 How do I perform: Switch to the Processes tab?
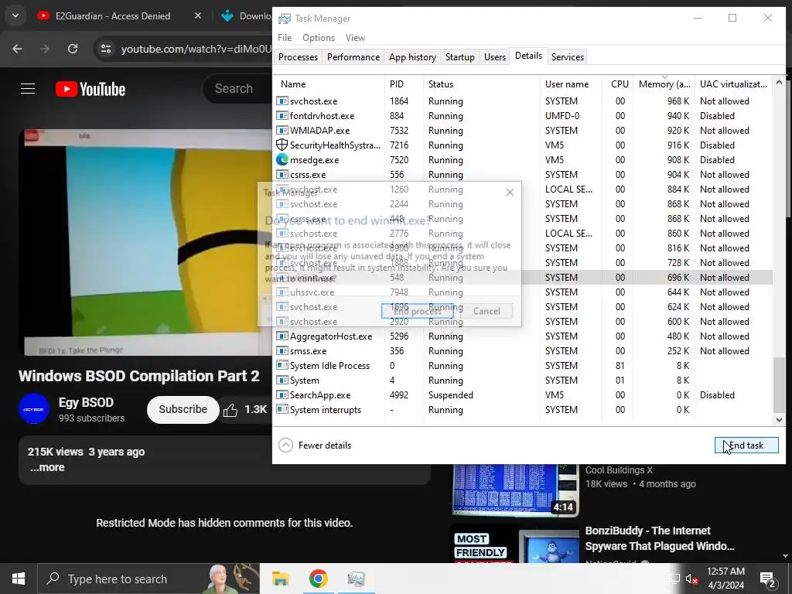[298, 57]
